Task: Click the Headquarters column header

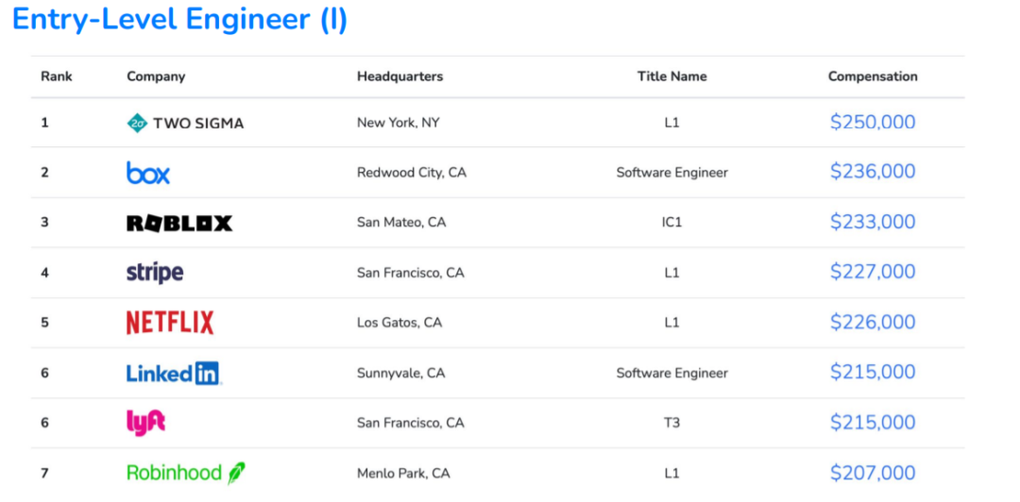Action: click(400, 76)
